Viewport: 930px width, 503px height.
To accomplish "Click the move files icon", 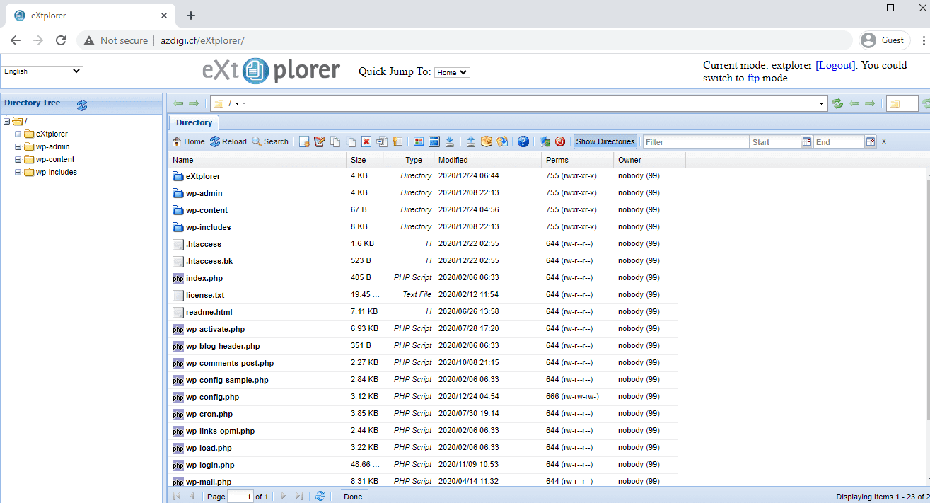I will point(351,141).
